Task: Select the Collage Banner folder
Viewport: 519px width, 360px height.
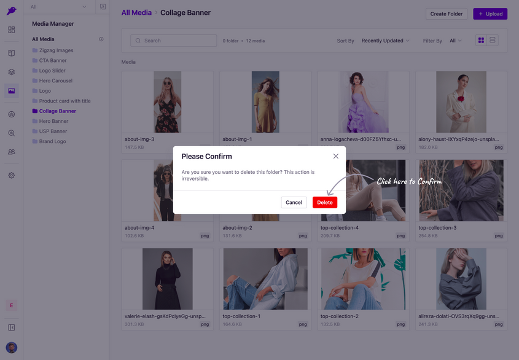Action: click(x=54, y=111)
